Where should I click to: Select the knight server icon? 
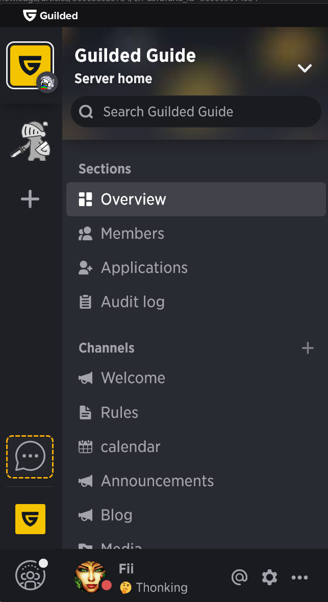(x=30, y=141)
